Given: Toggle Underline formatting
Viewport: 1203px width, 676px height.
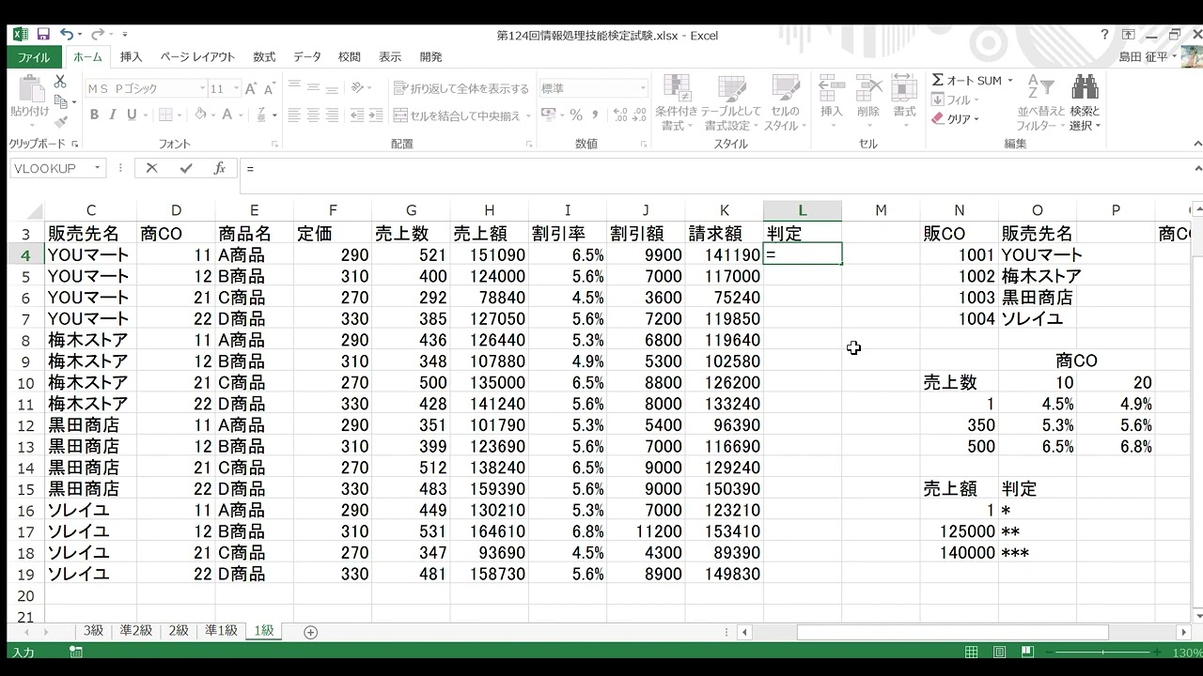Looking at the screenshot, I should pos(132,115).
